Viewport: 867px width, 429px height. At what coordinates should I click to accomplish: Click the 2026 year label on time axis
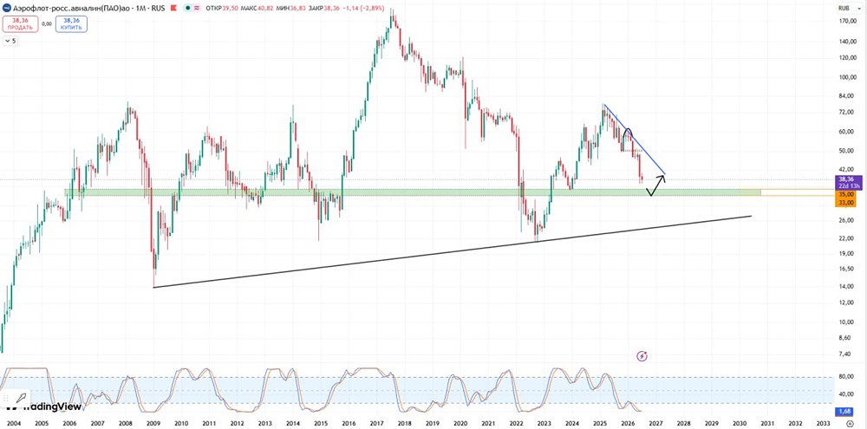pyautogui.click(x=628, y=422)
